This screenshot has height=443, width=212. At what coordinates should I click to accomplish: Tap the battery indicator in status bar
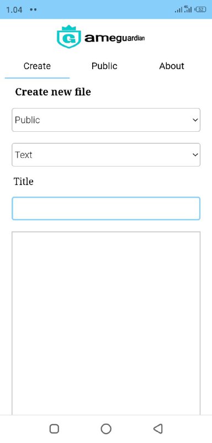[201, 9]
